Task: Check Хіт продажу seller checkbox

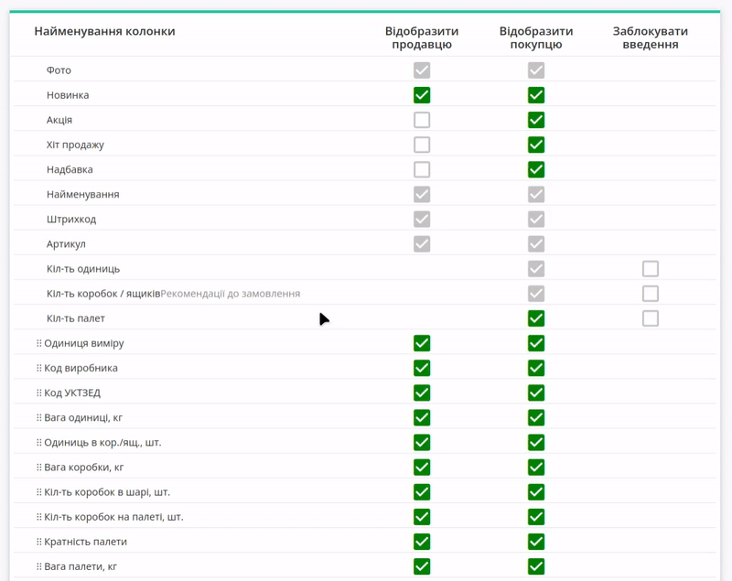Action: pos(422,145)
